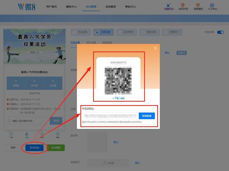Select 活动管理 in top navigation

(x=91, y=6)
